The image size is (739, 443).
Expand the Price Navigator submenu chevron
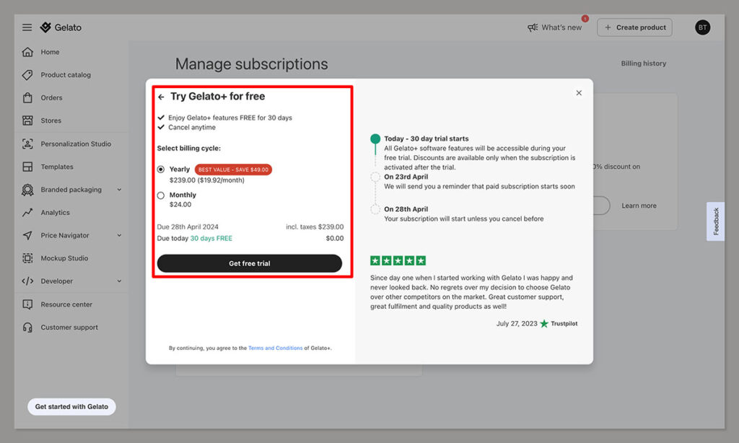tap(119, 235)
